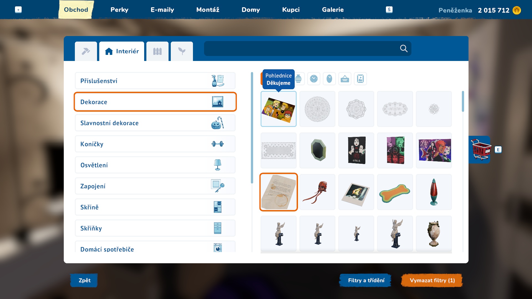This screenshot has width=532, height=299.
Task: Click into the store search field
Action: (299, 49)
